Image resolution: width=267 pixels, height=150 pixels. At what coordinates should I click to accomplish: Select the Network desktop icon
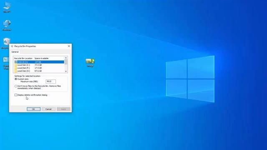pos(7,25)
